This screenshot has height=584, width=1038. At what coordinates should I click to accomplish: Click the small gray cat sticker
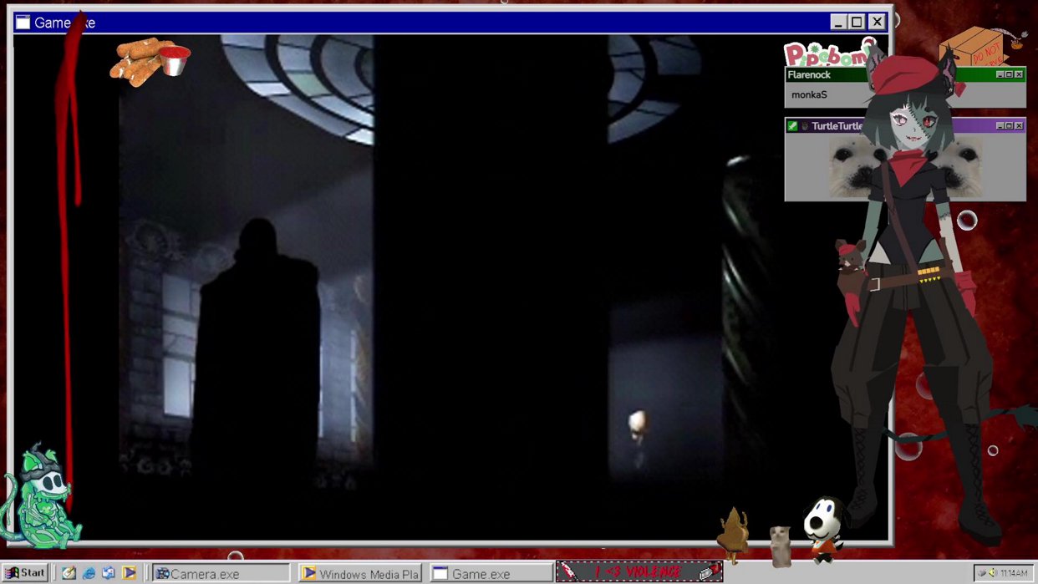click(780, 546)
